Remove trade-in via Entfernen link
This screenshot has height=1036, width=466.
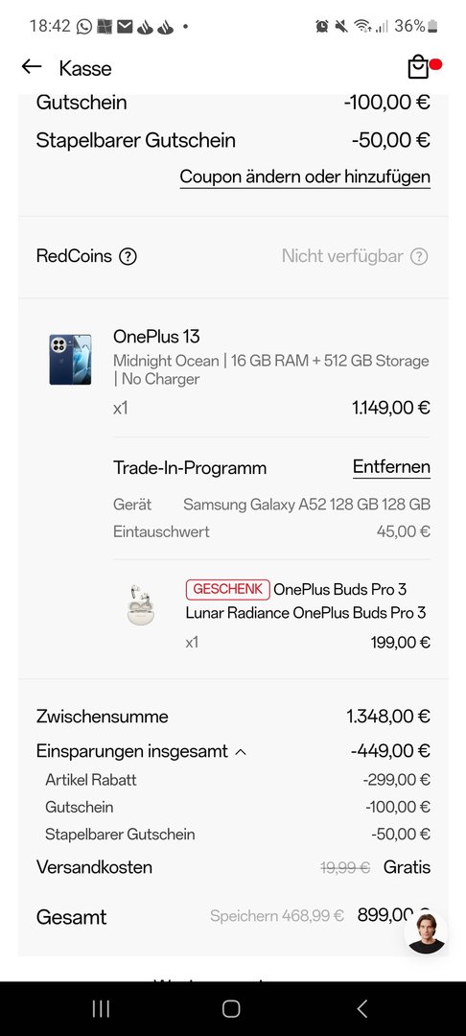point(391,467)
